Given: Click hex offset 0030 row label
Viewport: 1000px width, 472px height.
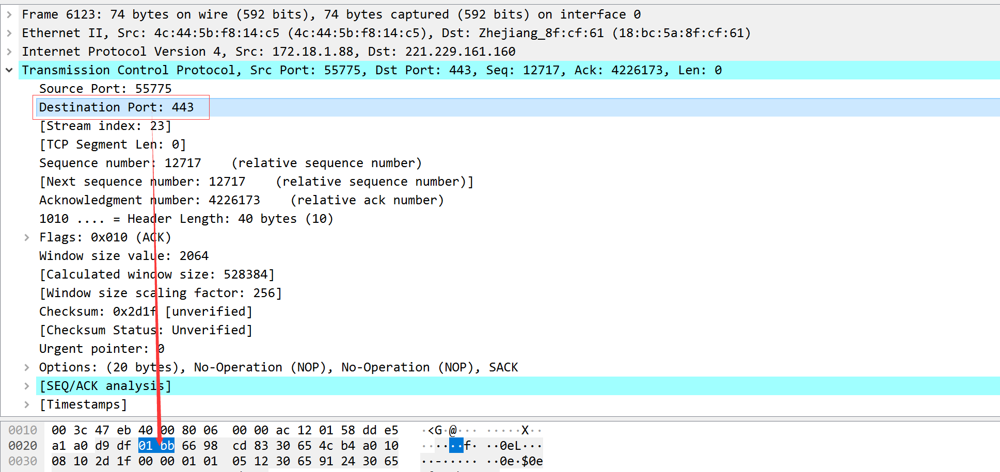Looking at the screenshot, I should pos(23,461).
